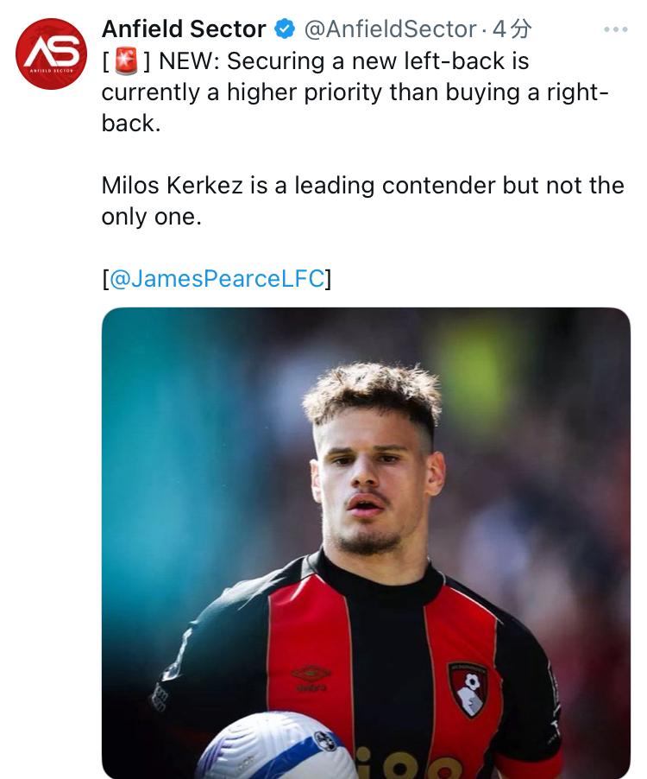Open the @JamesPearceLFC mention link
647x779 pixels.
pyautogui.click(x=217, y=279)
